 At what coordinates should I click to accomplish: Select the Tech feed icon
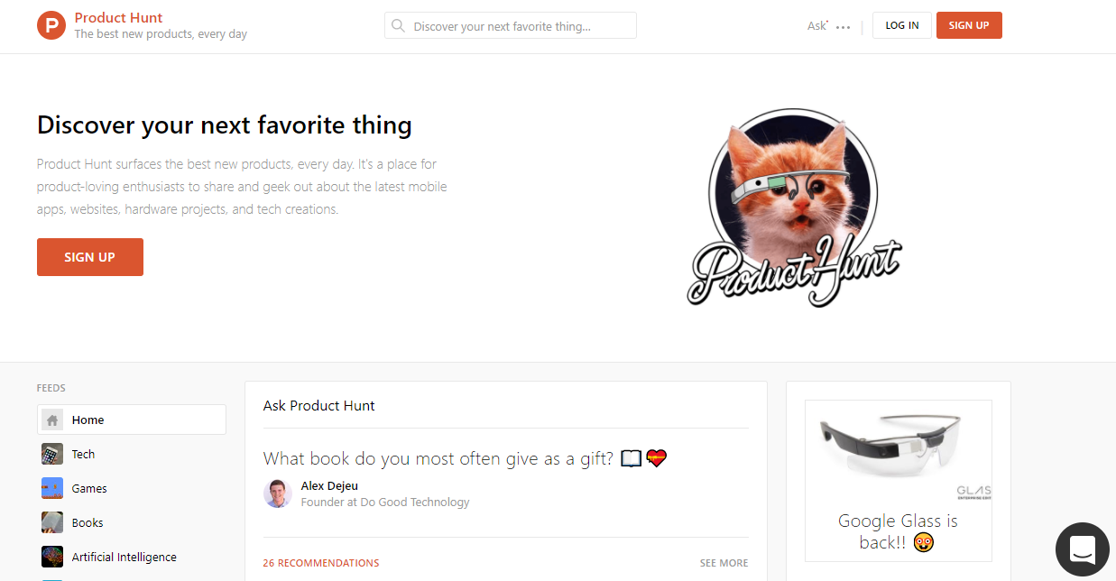(x=52, y=454)
